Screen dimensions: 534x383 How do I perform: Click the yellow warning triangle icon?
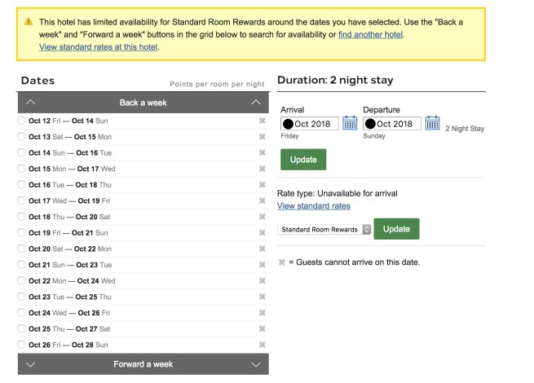click(x=29, y=22)
